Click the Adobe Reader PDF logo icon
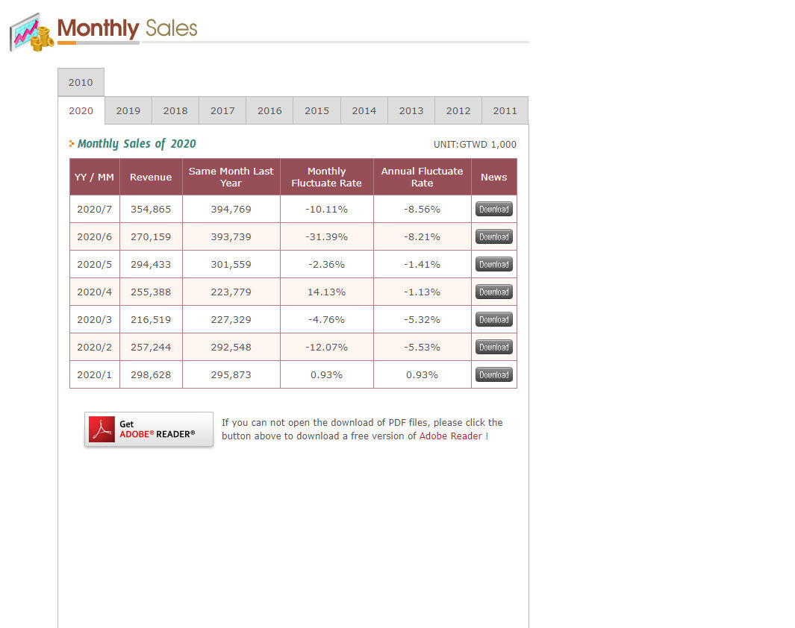Viewport: 795px width, 628px height. pyautogui.click(x=102, y=430)
